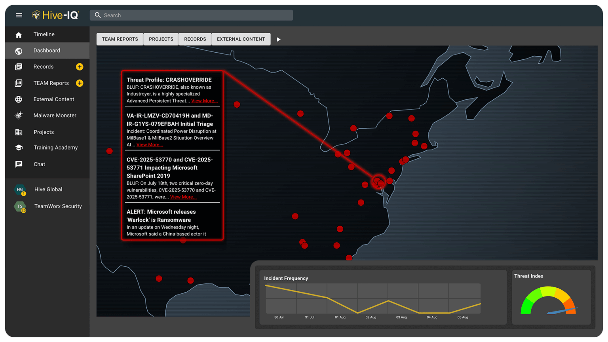Click View More on CRASHOVERRIDE threat profile

(204, 101)
